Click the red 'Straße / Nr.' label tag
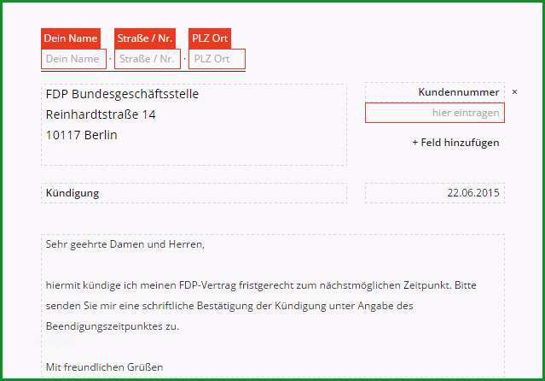The image size is (545, 381). coord(145,38)
